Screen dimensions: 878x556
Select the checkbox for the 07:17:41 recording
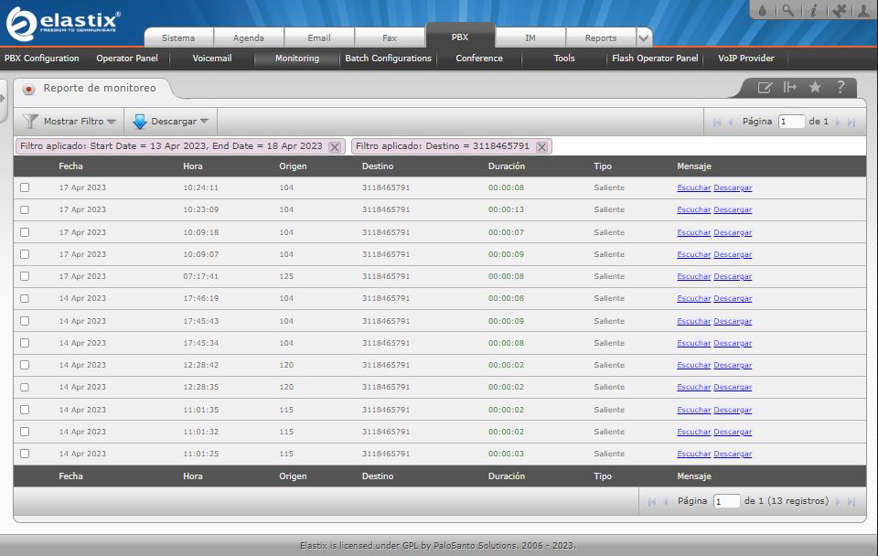pos(25,276)
